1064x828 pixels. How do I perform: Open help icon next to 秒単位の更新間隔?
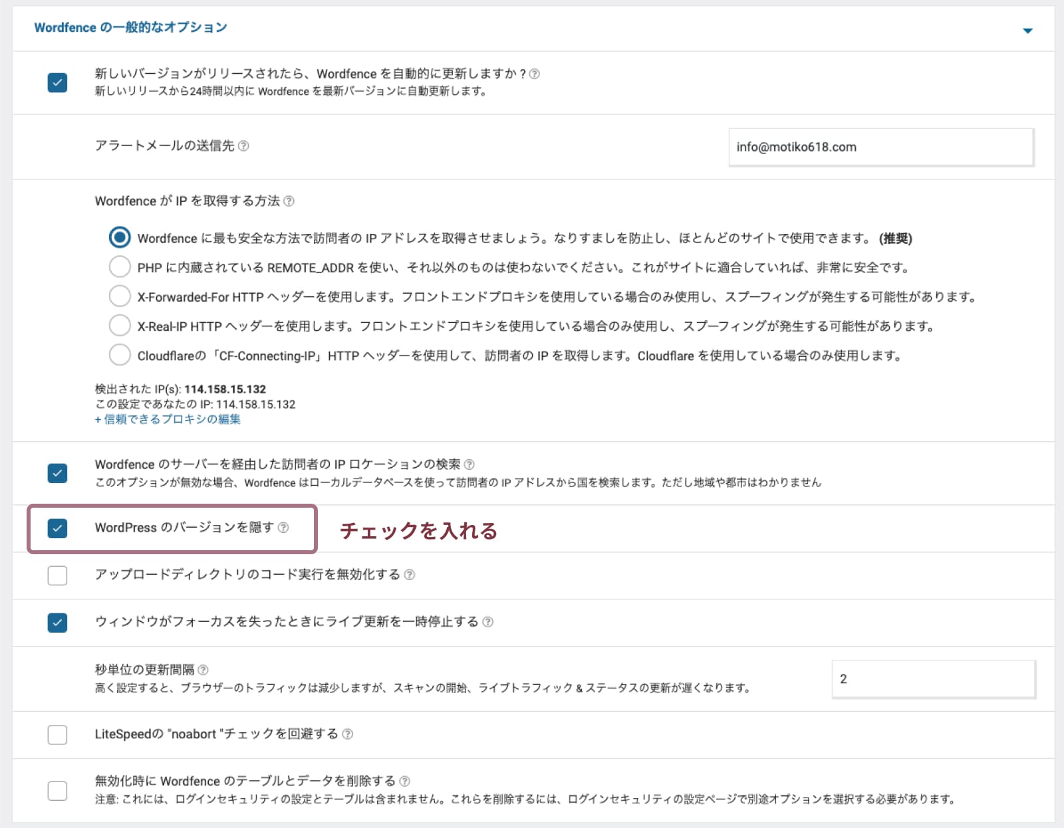[203, 670]
